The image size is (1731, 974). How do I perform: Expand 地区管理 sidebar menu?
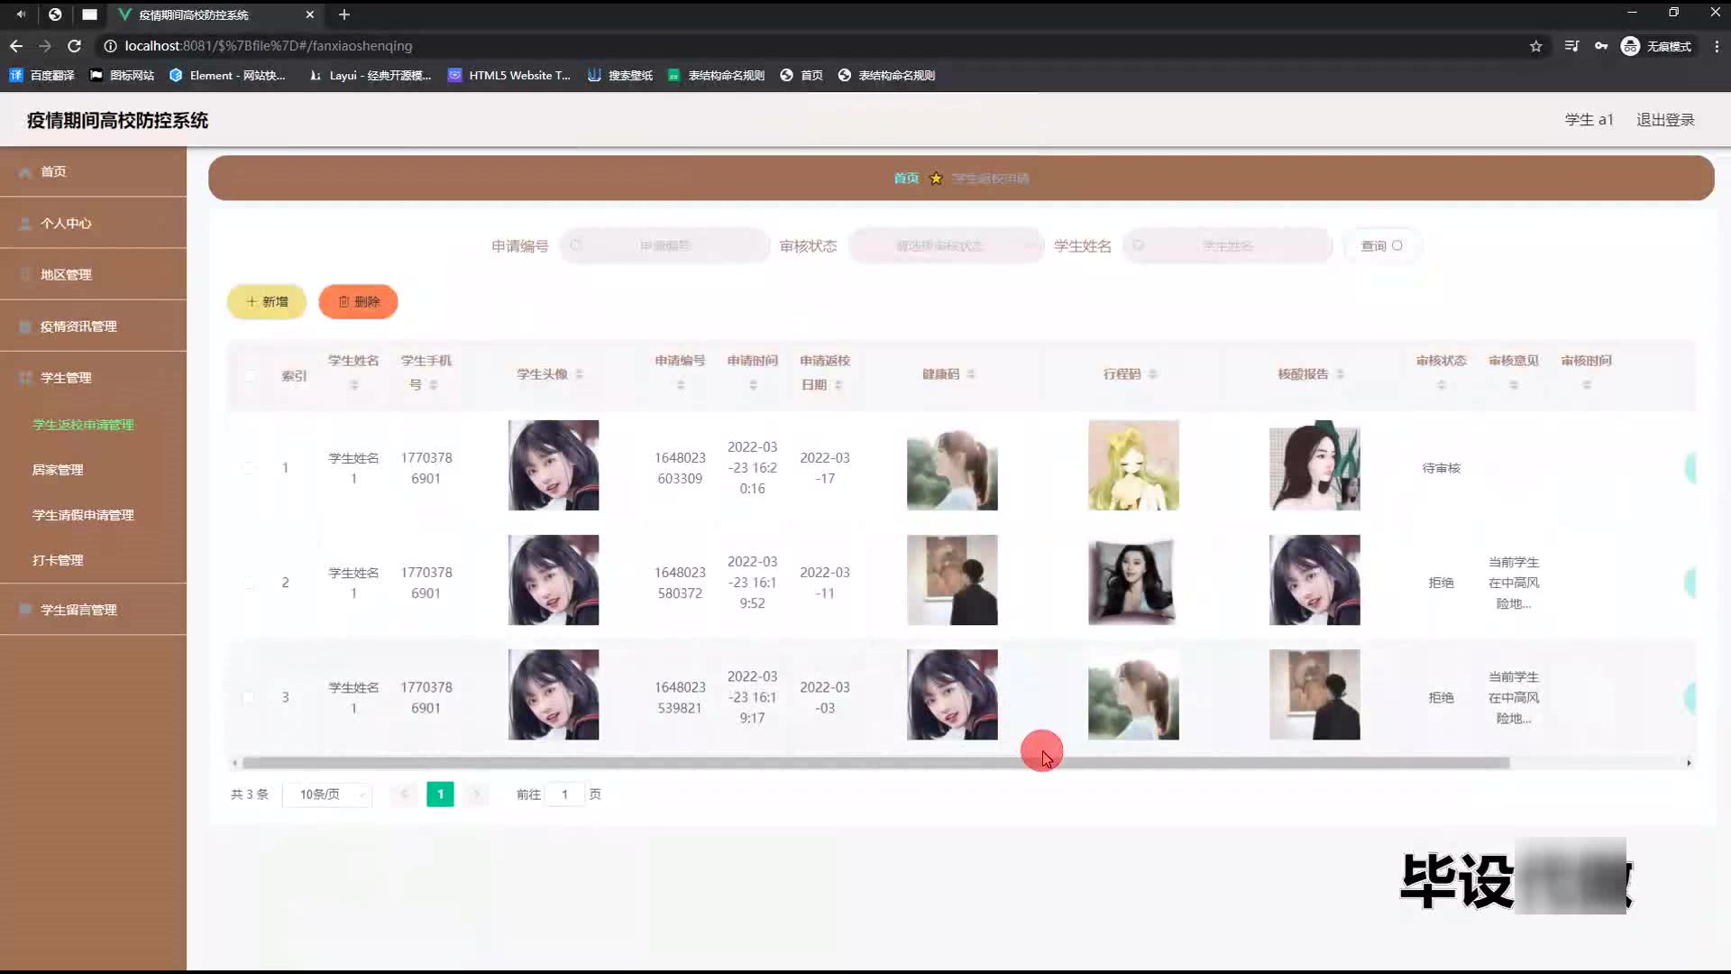coord(94,274)
